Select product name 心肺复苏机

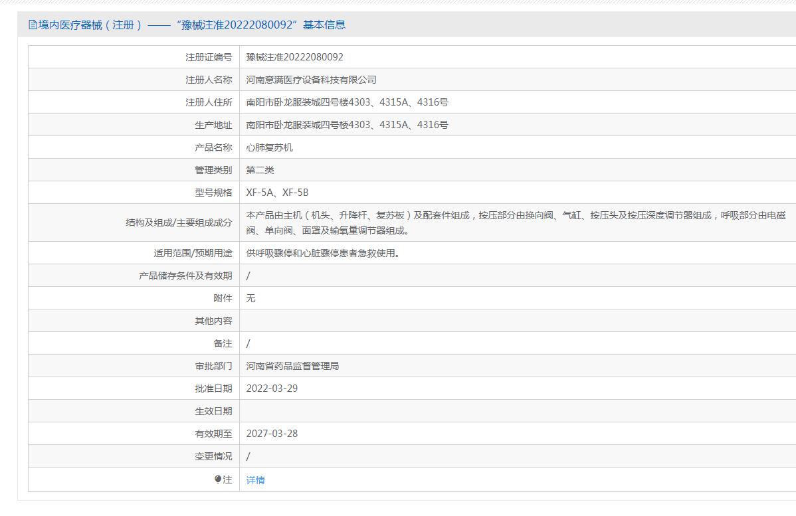click(270, 147)
